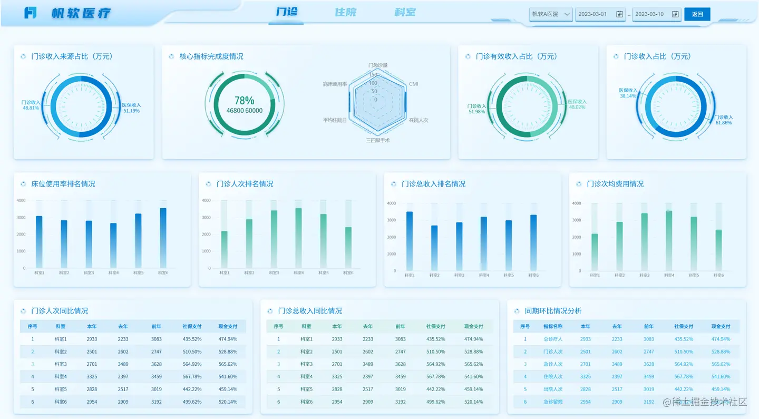Screen dimensions: 759x419
Task: Click 科室5 row in 门诊总收入同比情况 table
Action: click(379, 389)
